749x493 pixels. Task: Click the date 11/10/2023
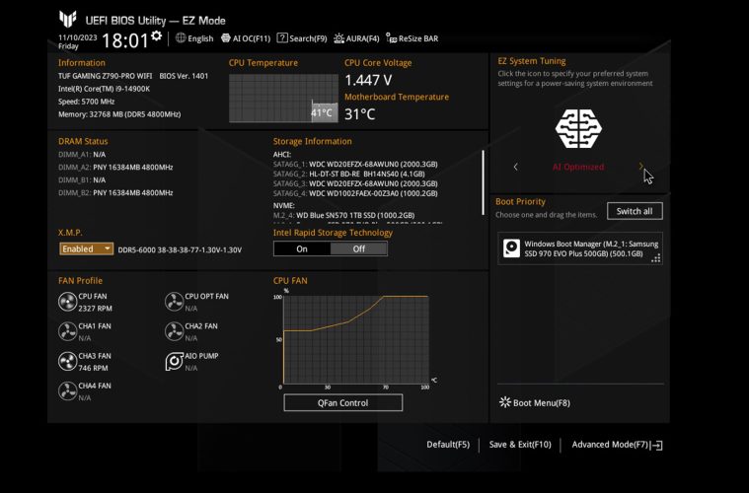pyautogui.click(x=77, y=37)
